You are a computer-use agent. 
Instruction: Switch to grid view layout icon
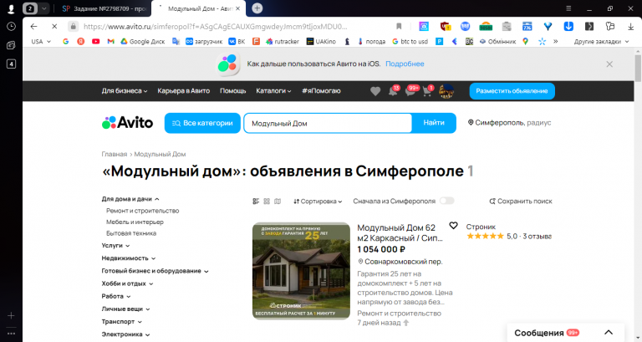click(267, 202)
